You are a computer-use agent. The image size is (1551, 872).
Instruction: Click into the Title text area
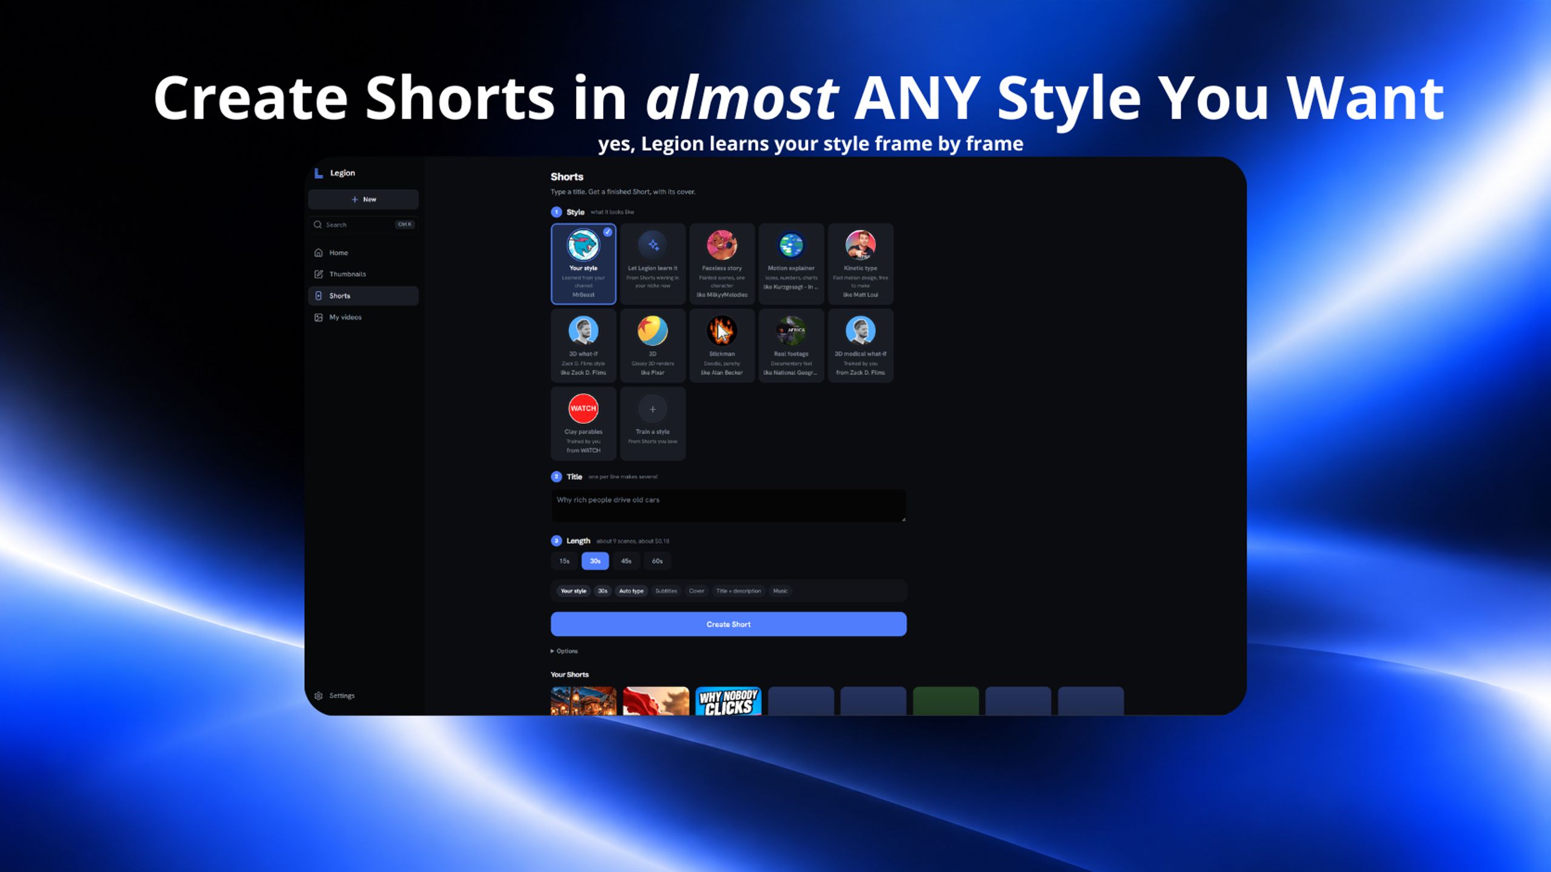(728, 506)
